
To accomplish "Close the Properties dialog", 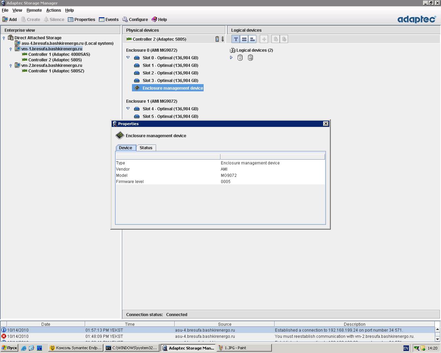I will [326, 124].
